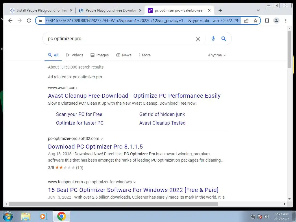Open Chrome's three-dot menu
296x222 pixels.
coord(286,21)
